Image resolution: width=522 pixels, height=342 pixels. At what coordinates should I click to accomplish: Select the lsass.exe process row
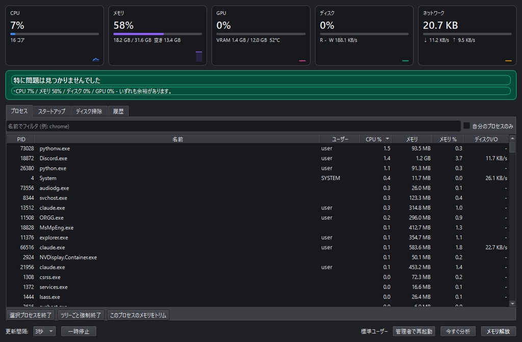tap(257, 297)
